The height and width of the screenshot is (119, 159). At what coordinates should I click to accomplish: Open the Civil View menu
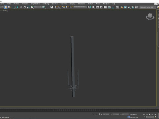pos(55,4)
